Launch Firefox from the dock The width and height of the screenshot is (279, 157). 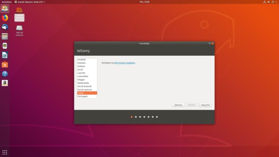coord(5,18)
